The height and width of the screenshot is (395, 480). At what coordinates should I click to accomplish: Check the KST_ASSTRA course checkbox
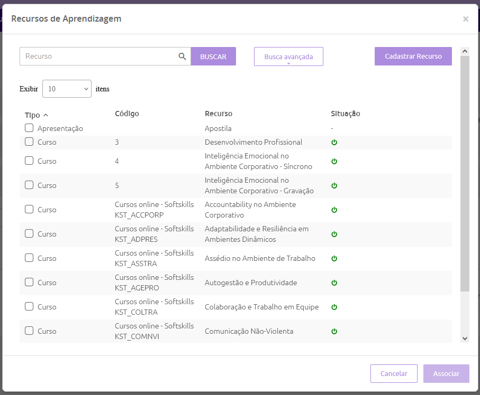pyautogui.click(x=29, y=258)
